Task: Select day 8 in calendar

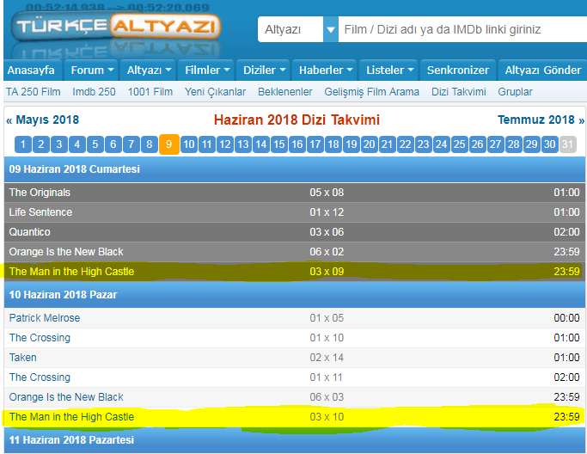Action: (x=150, y=144)
